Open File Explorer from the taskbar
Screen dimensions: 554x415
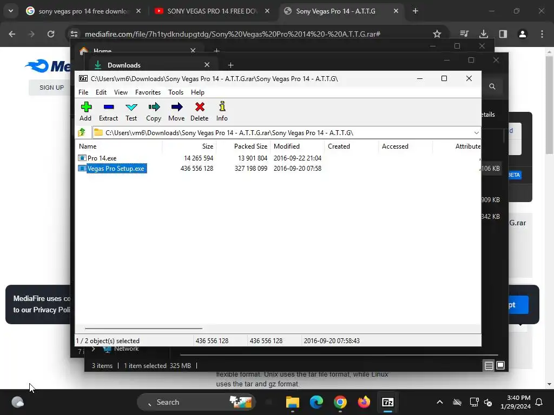293,402
